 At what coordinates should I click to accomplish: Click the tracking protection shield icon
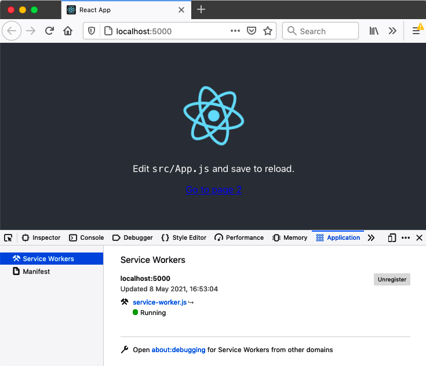pos(92,31)
